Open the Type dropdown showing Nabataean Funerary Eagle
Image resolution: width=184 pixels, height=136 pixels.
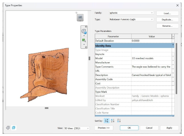click(x=131, y=20)
